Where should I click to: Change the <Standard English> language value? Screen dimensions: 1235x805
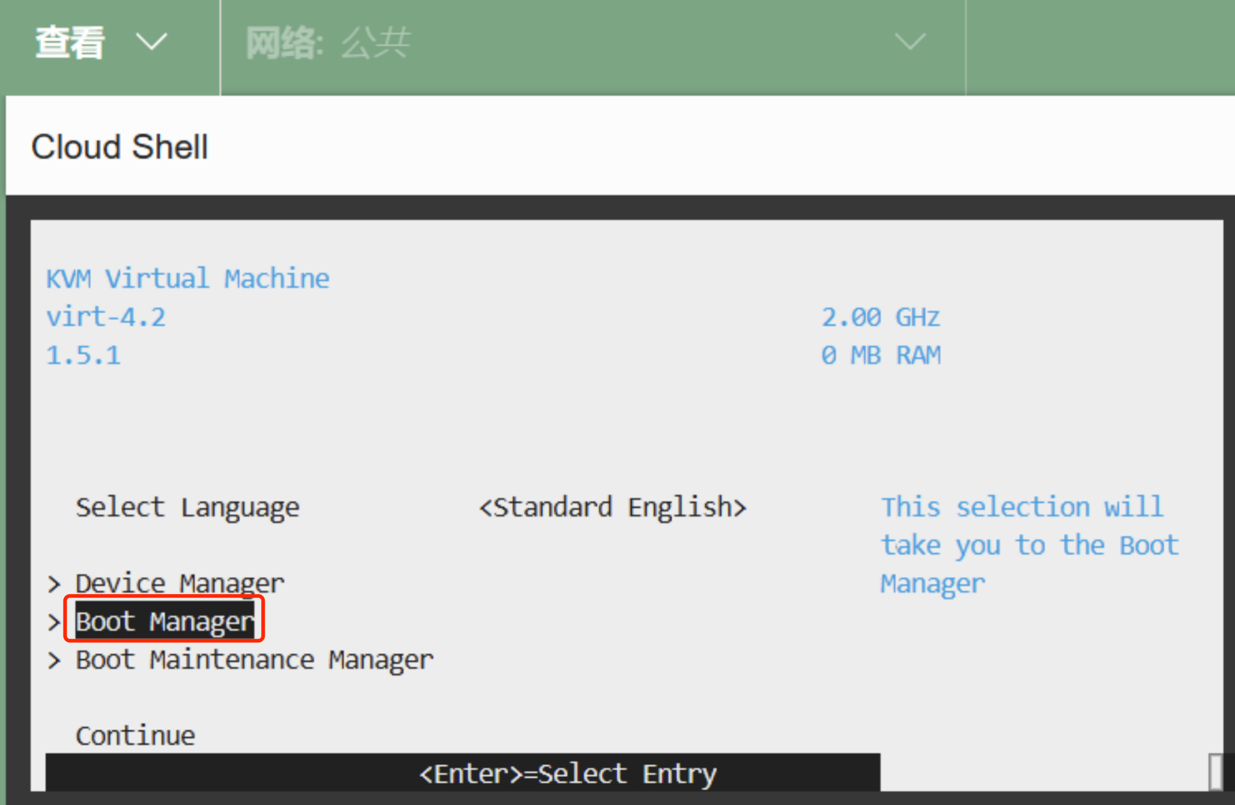(x=613, y=506)
